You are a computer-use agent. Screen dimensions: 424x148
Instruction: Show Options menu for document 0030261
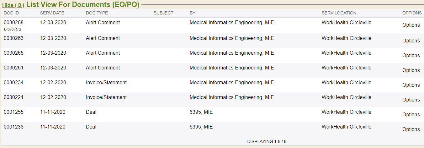click(x=411, y=70)
